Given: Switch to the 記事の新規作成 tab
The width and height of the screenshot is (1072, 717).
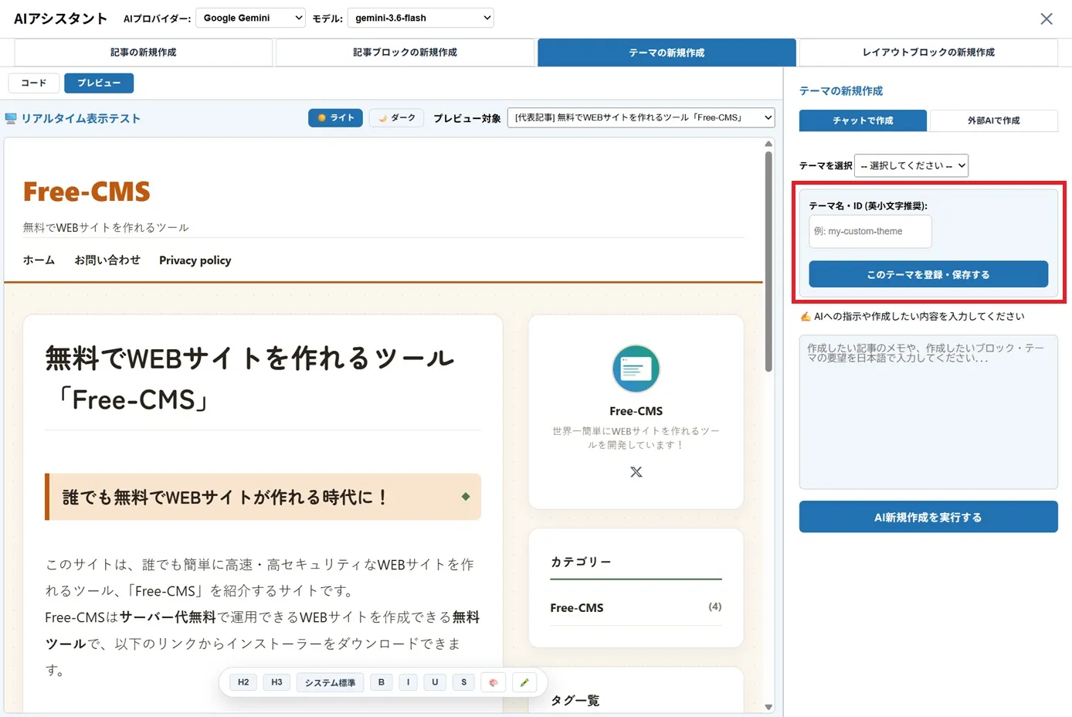Looking at the screenshot, I should [x=144, y=53].
